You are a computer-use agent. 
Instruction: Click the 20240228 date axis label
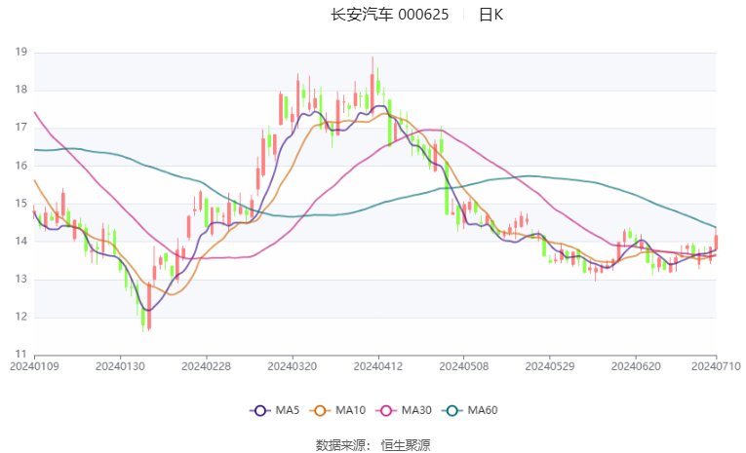click(206, 366)
